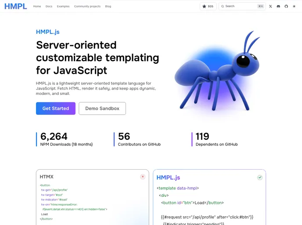This screenshot has width=302, height=225.
Task: Open the Home nav link
Action: [37, 6]
